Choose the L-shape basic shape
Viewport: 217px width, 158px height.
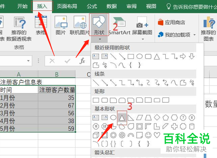pos(157,127)
